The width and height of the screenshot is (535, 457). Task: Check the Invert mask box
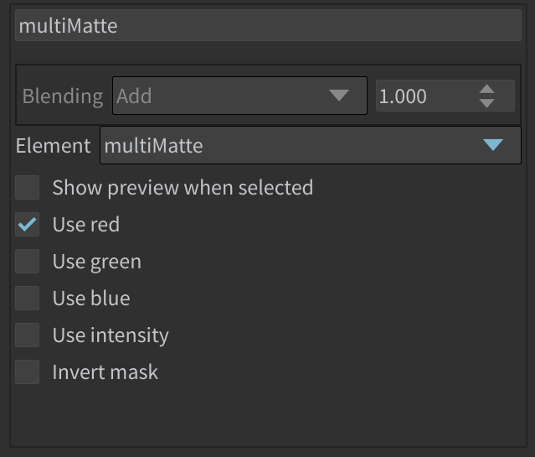[x=28, y=372]
